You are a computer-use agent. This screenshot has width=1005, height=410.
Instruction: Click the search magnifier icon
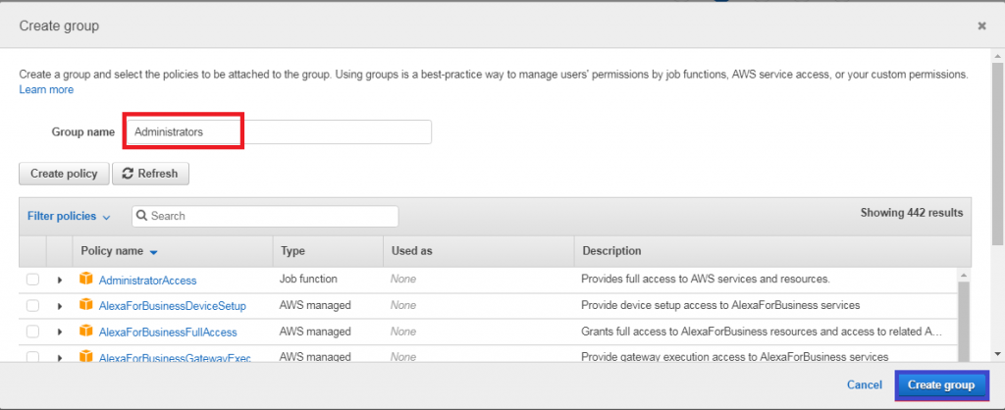tap(142, 216)
